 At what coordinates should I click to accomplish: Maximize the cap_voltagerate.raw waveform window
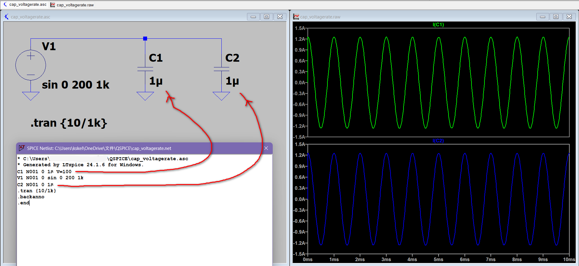point(556,17)
